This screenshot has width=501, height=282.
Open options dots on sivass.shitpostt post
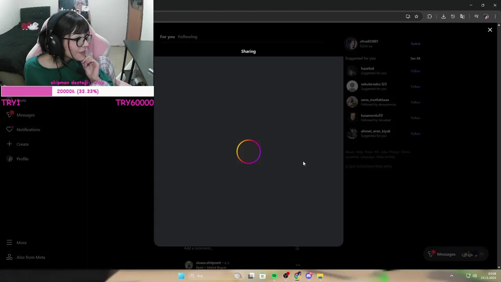298,265
